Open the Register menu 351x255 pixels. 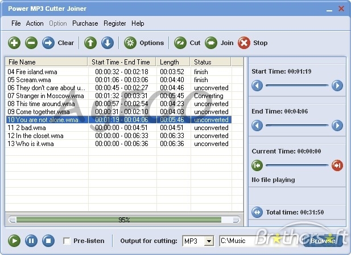[x=115, y=23]
